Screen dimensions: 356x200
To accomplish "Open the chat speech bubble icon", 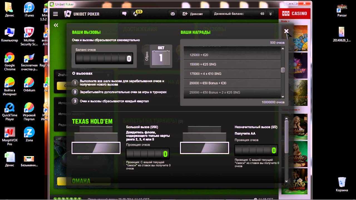I will point(124,14).
